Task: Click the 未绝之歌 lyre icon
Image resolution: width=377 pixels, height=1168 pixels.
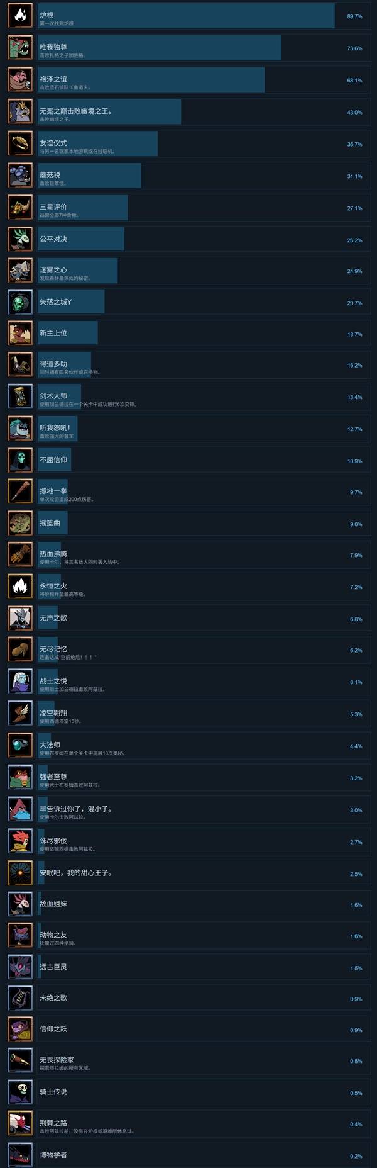Action: [19, 998]
